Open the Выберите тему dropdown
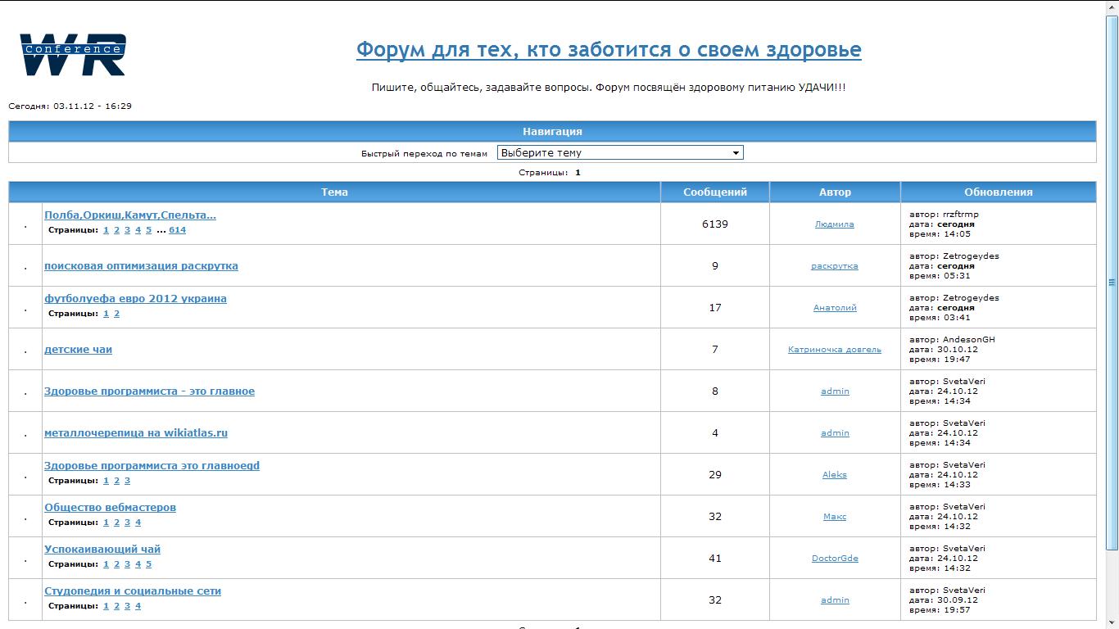1119x629 pixels. (x=620, y=153)
